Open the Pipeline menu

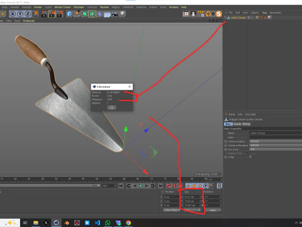(x=104, y=7)
